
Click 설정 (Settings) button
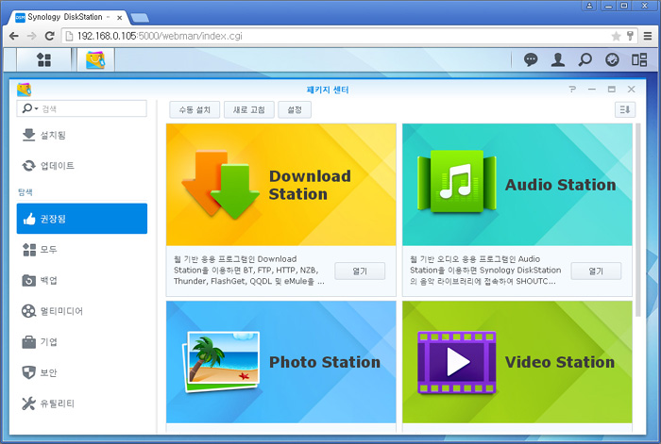tap(295, 110)
